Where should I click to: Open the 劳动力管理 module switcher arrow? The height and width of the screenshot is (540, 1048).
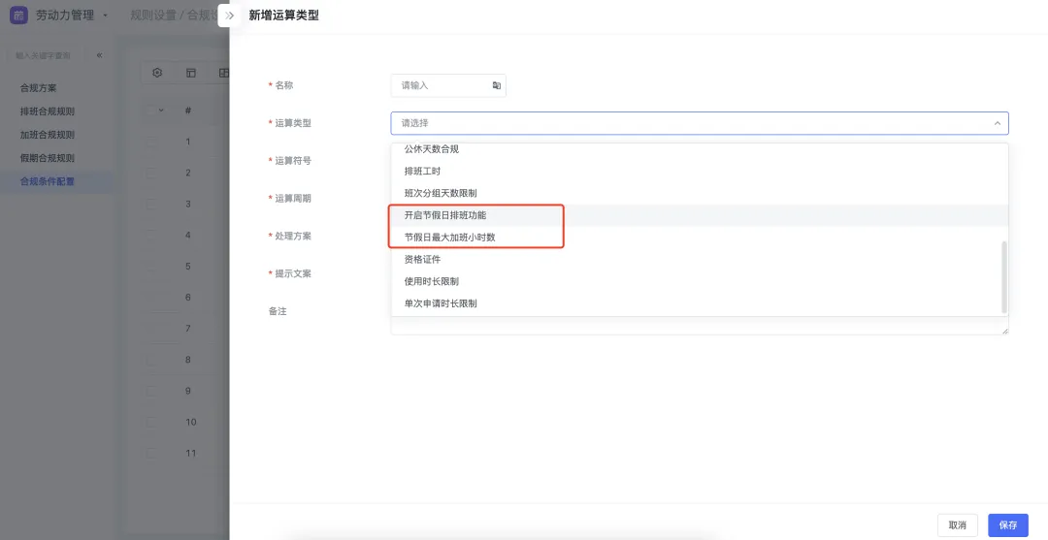pyautogui.click(x=105, y=16)
